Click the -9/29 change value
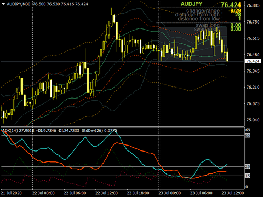The height and width of the screenshot is (197, 263). pos(235,11)
